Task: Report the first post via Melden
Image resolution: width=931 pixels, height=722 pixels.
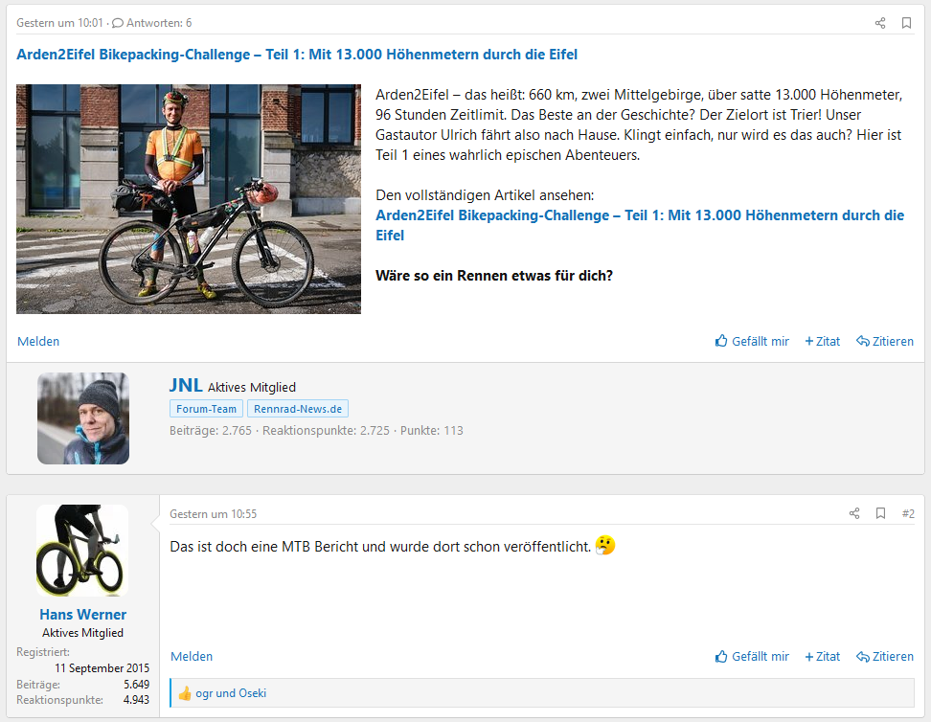Action: pos(38,342)
